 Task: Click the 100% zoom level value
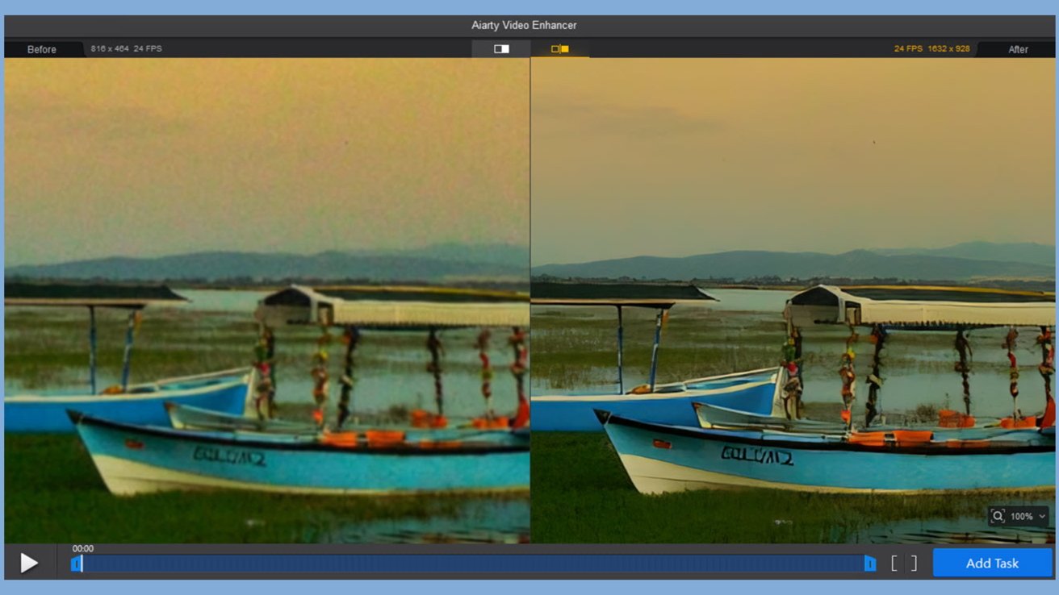[1021, 517]
